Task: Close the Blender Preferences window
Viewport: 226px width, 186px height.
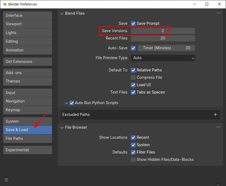Action: click(219, 4)
